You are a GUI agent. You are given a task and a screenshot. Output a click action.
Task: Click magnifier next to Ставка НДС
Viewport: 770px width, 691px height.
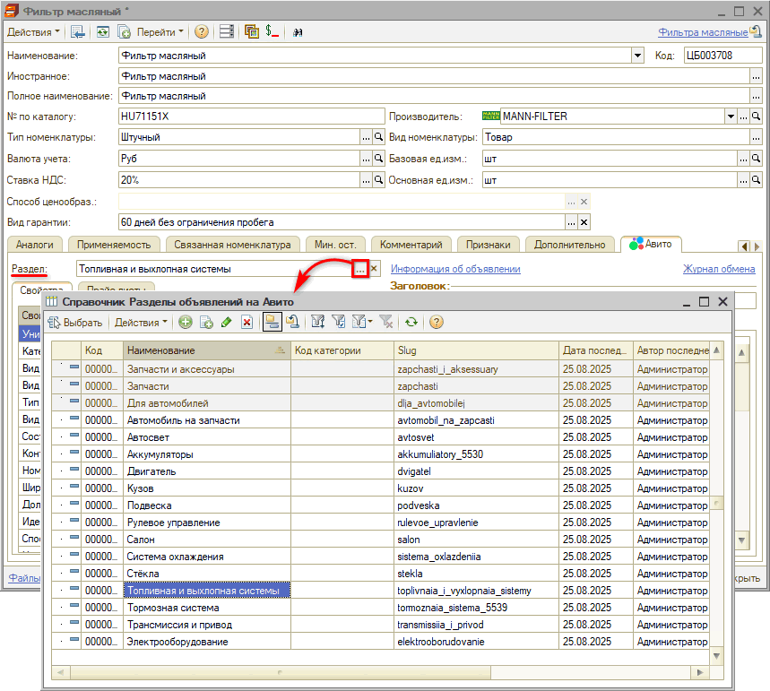pyautogui.click(x=378, y=179)
